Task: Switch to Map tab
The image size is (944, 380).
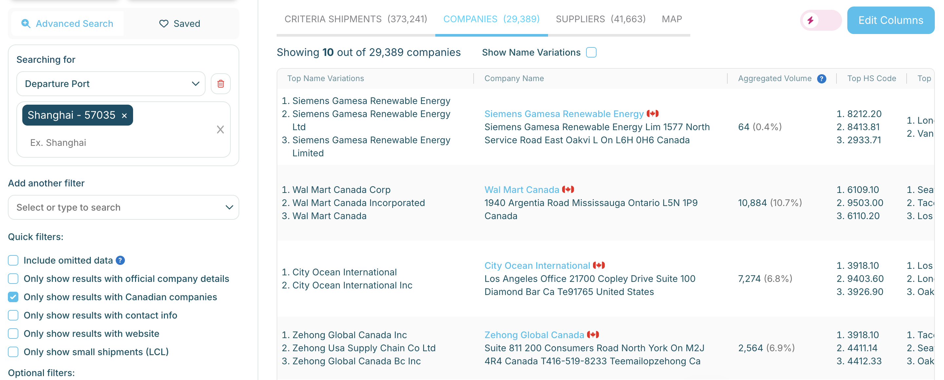Action: (672, 19)
